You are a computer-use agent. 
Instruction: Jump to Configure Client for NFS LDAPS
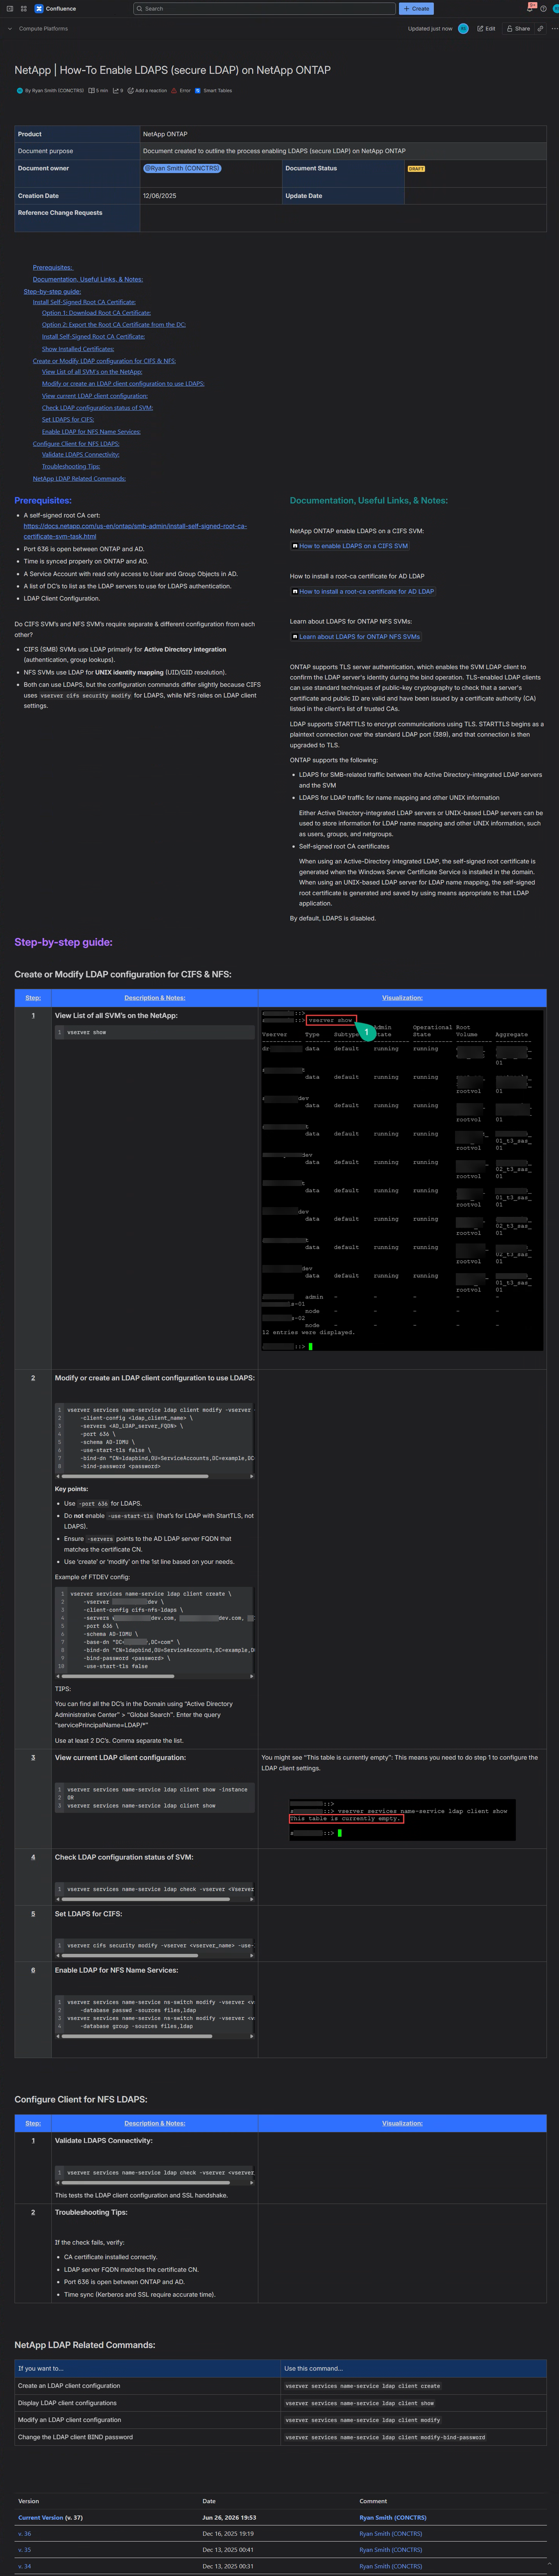tap(76, 444)
